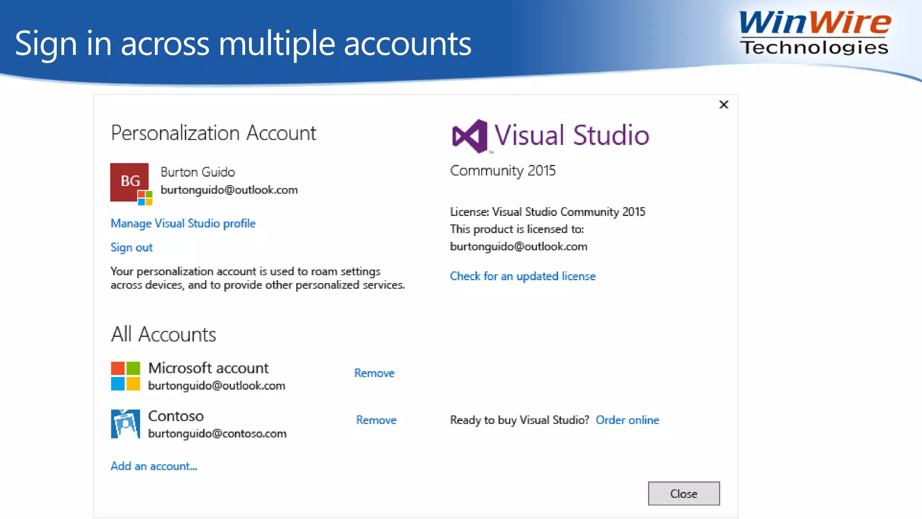Click the Visual Studio logo icon

470,136
